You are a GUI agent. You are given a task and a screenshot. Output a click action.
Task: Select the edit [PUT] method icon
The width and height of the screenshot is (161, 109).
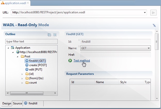[27, 70]
